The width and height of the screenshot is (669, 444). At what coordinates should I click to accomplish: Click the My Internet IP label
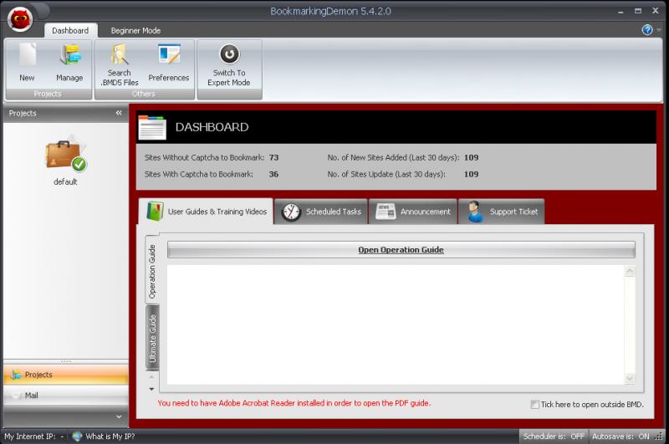point(30,436)
